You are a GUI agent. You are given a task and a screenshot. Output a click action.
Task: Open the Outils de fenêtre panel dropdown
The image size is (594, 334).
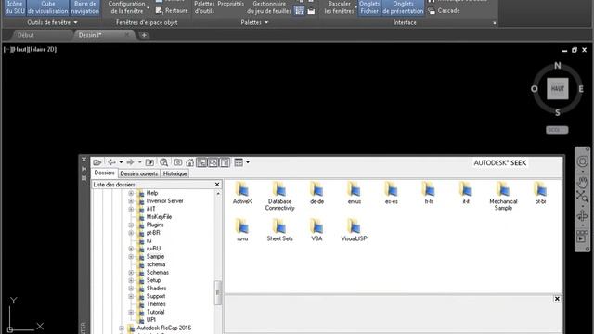point(52,22)
